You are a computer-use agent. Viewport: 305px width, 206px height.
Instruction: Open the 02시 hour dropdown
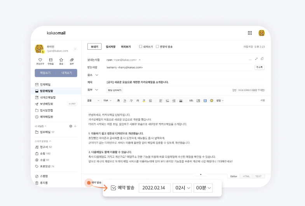(182, 188)
